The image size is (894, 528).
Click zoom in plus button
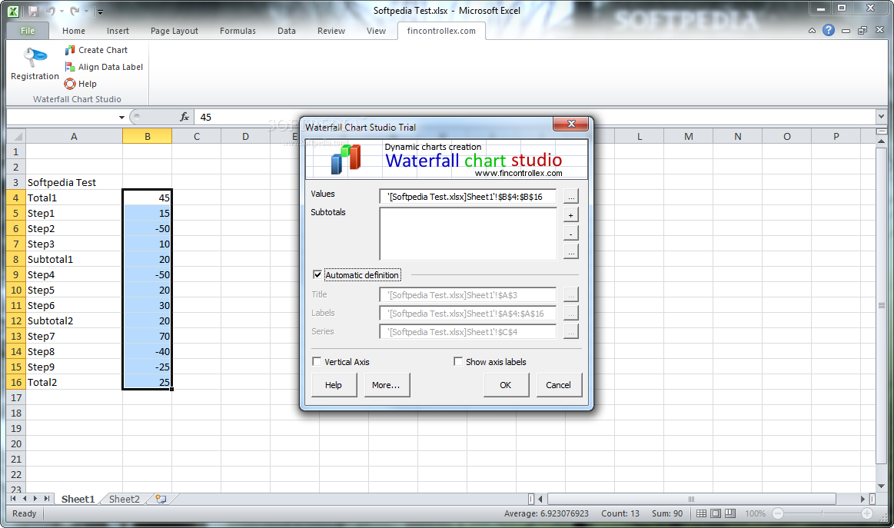pyautogui.click(x=867, y=513)
